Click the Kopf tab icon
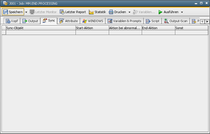The height and width of the screenshot is (134, 210). pyautogui.click(x=8, y=21)
